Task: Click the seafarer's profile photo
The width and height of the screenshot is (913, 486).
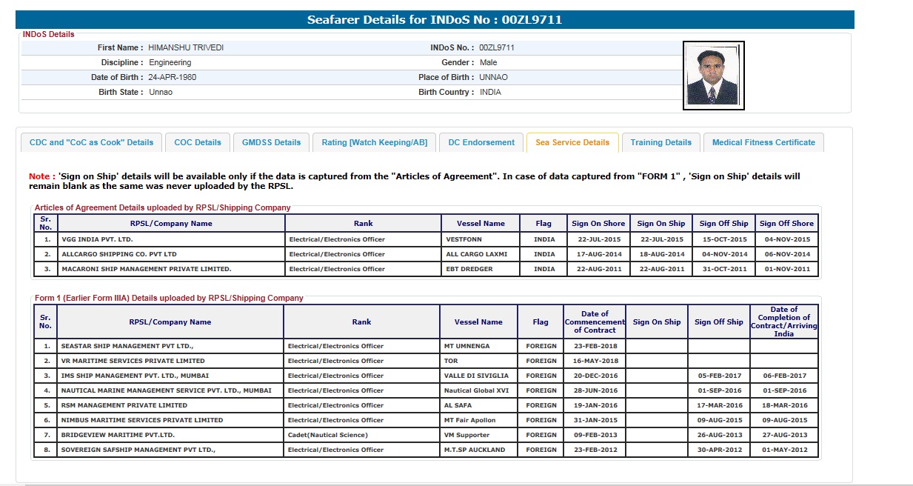Action: point(713,76)
